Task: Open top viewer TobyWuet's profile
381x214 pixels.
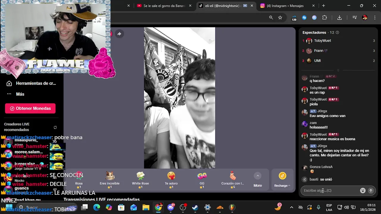Action: pos(339,41)
